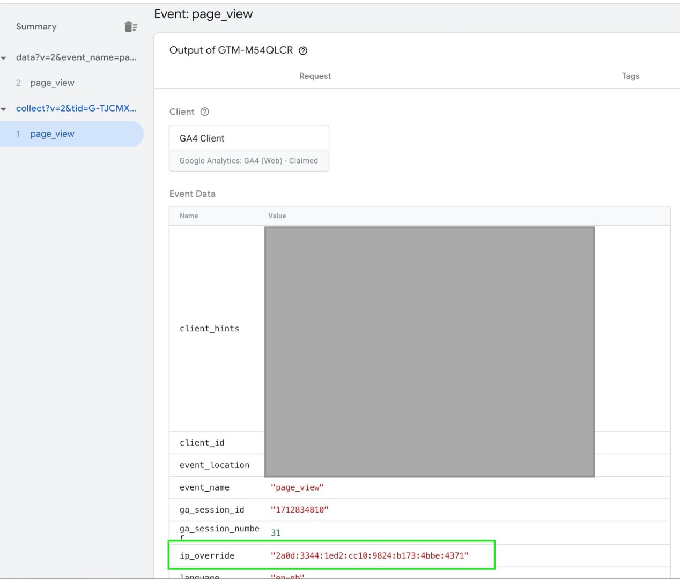The image size is (680, 579).
Task: Click the event_name value "page_view"
Action: 297,487
